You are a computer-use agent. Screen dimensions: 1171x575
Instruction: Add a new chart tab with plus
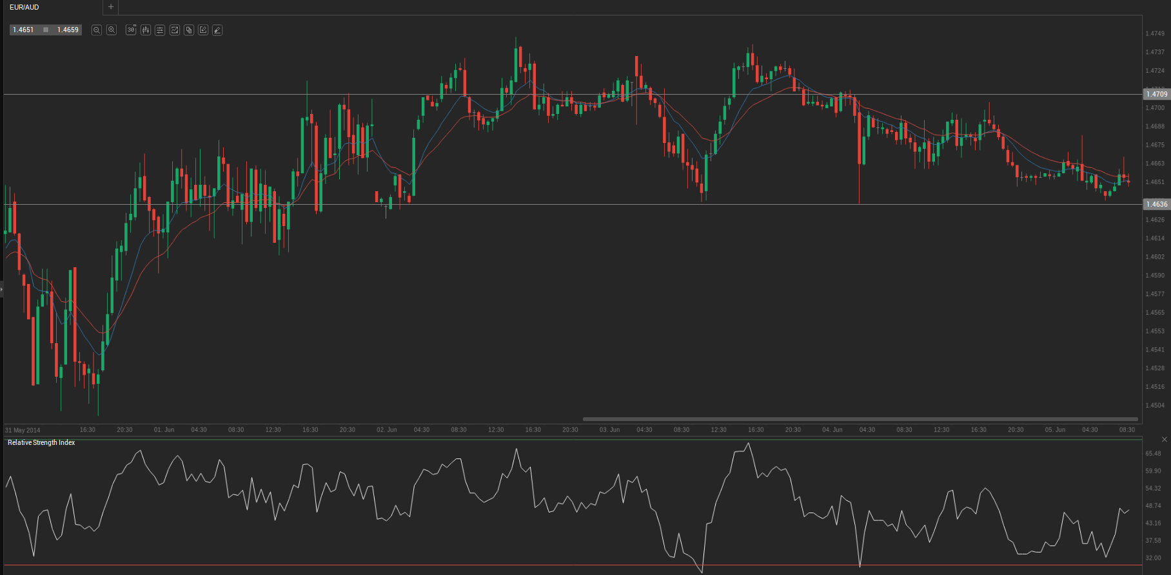coord(111,7)
